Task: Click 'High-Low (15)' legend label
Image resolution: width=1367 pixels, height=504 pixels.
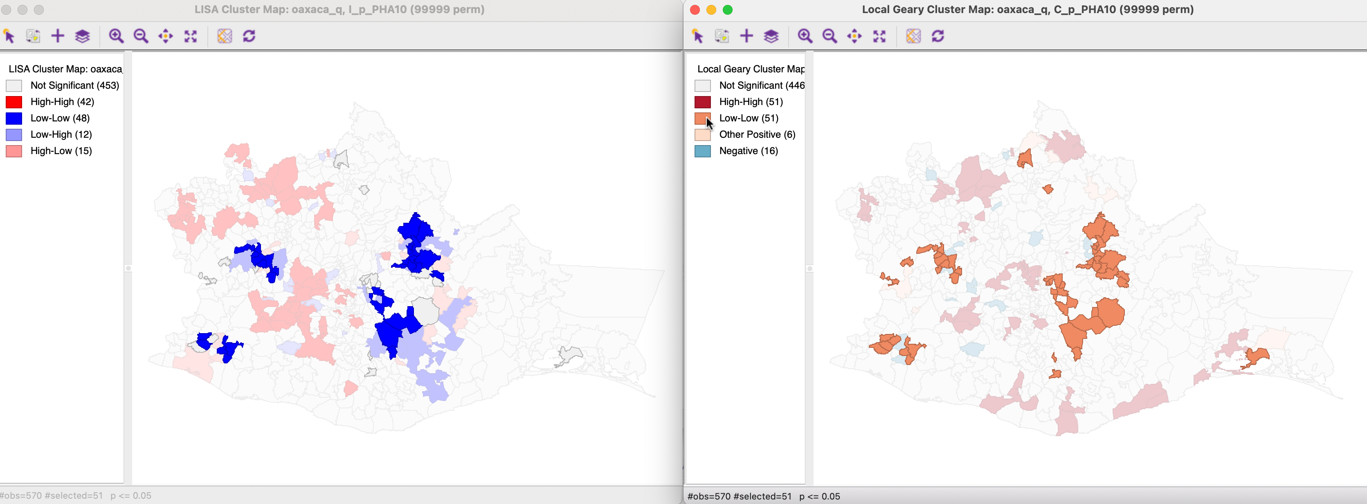Action: (x=61, y=151)
